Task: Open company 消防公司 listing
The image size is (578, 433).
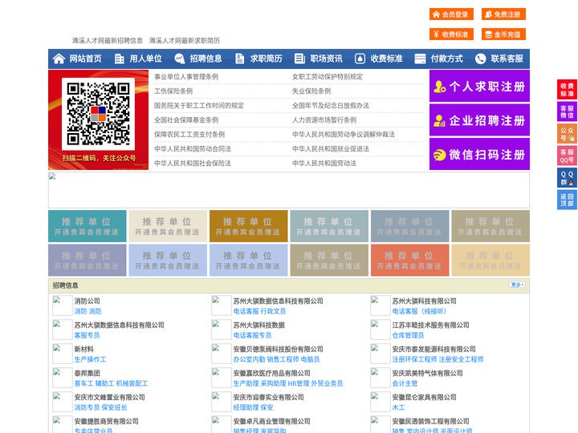Action: pyautogui.click(x=88, y=301)
